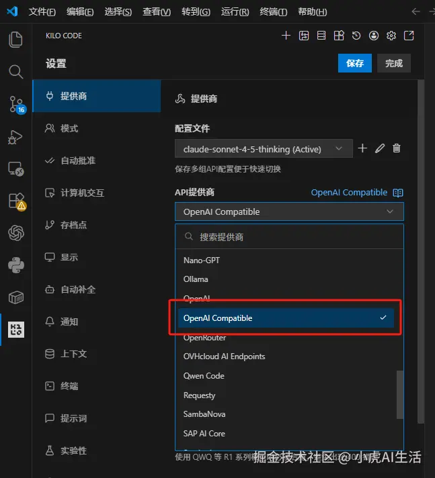Switch to the 终端 settings tab

[96, 386]
